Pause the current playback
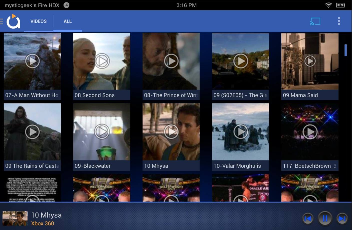The image size is (352, 230). click(x=325, y=219)
